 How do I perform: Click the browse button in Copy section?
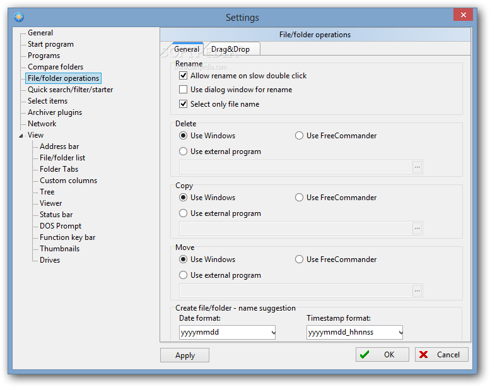coord(417,229)
